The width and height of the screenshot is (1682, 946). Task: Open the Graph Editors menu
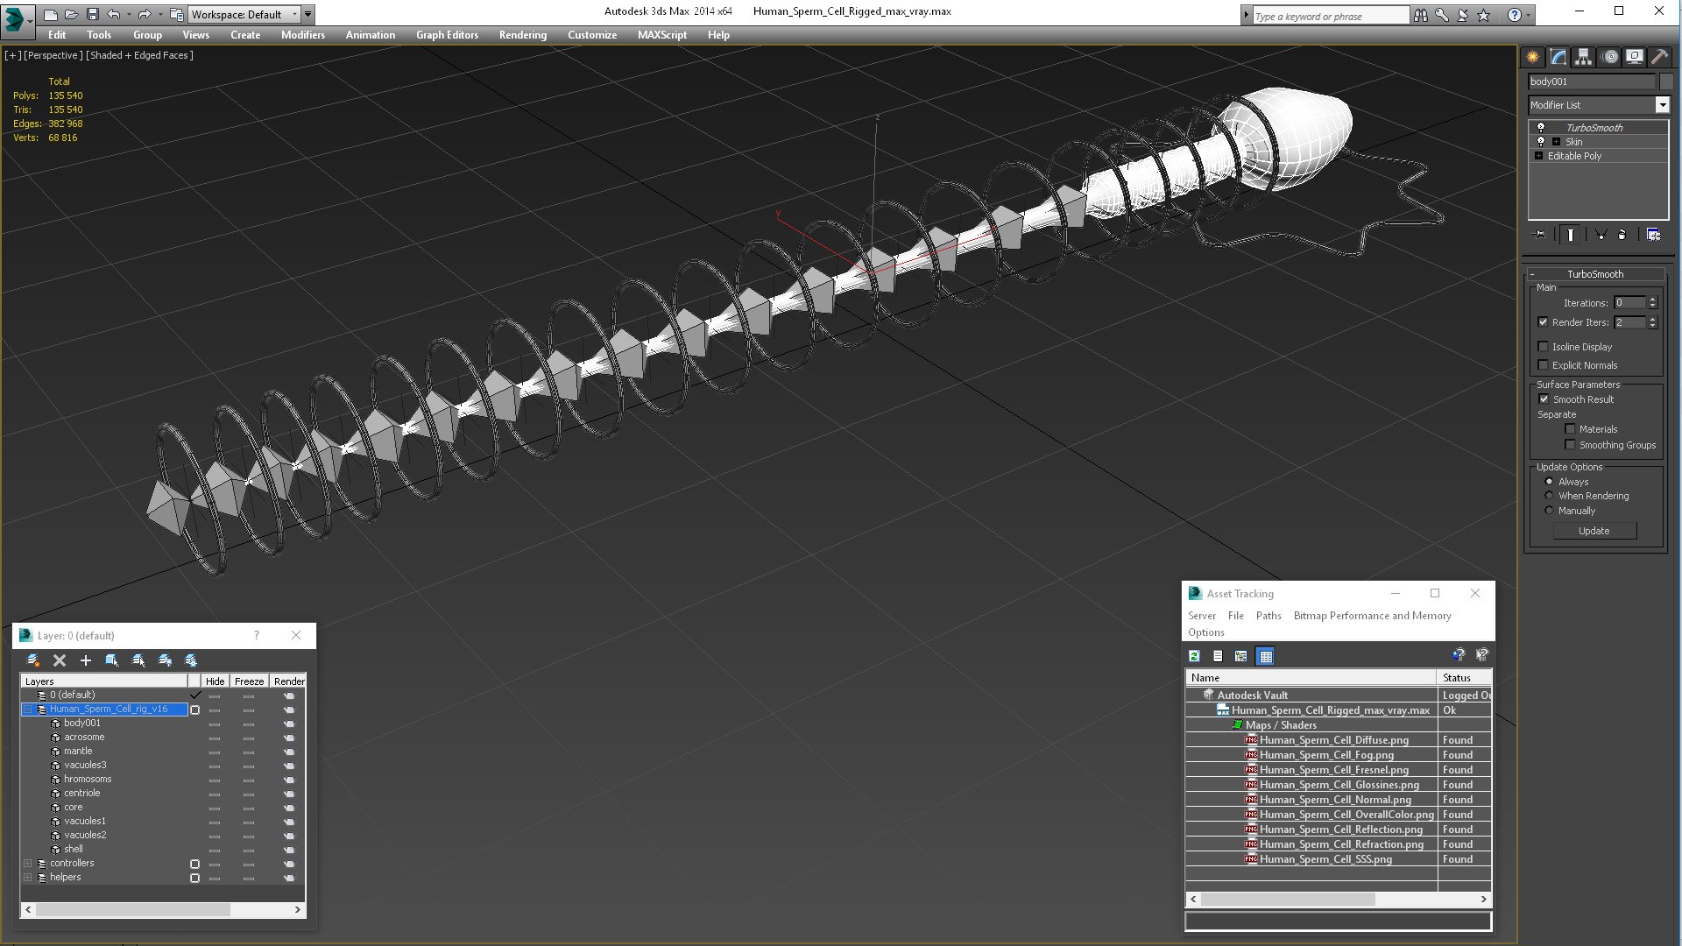(447, 35)
